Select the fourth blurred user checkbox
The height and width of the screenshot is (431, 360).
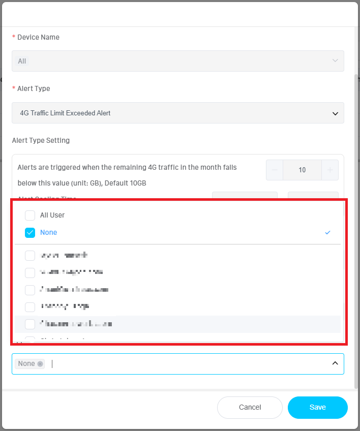30,306
